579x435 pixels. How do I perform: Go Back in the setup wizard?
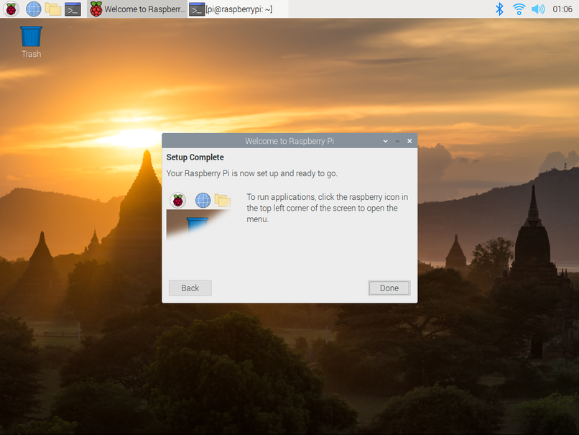[x=190, y=288]
